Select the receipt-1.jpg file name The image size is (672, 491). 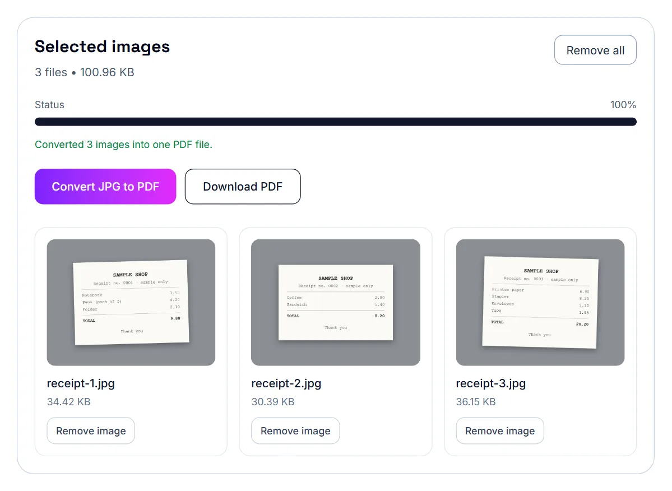coord(81,383)
